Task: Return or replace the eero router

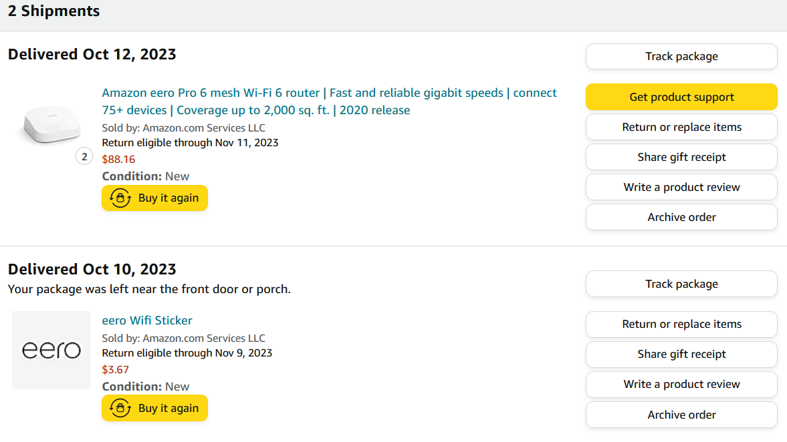Action: [681, 127]
